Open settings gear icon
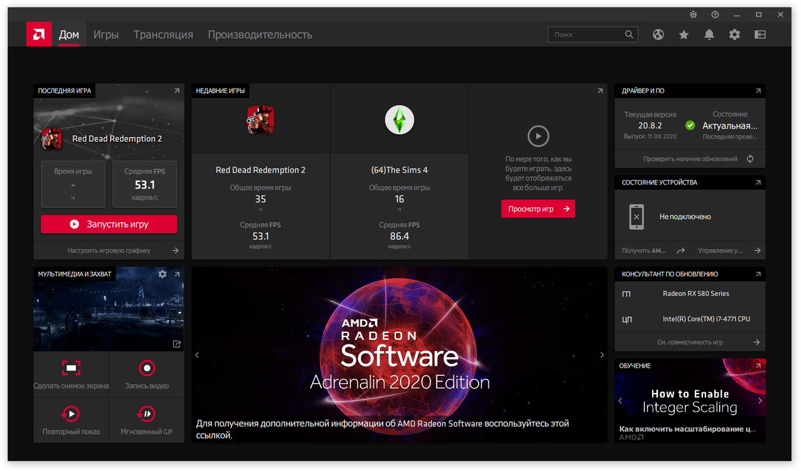801x471 pixels. click(734, 35)
